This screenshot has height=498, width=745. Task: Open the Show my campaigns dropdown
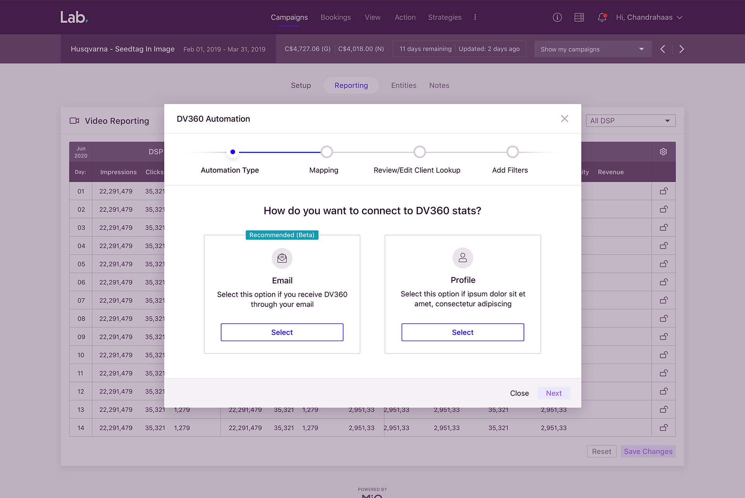point(593,49)
